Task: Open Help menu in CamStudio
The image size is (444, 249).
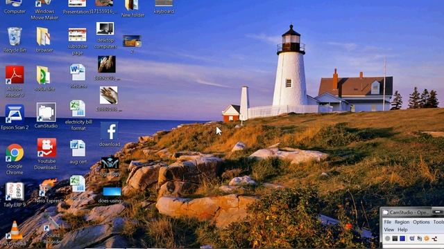Action: (402, 230)
